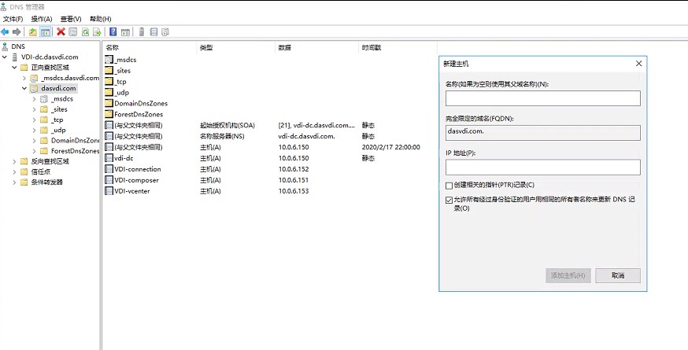Click the new zone toolbar icon
The height and width of the screenshot is (350, 688).
click(154, 32)
